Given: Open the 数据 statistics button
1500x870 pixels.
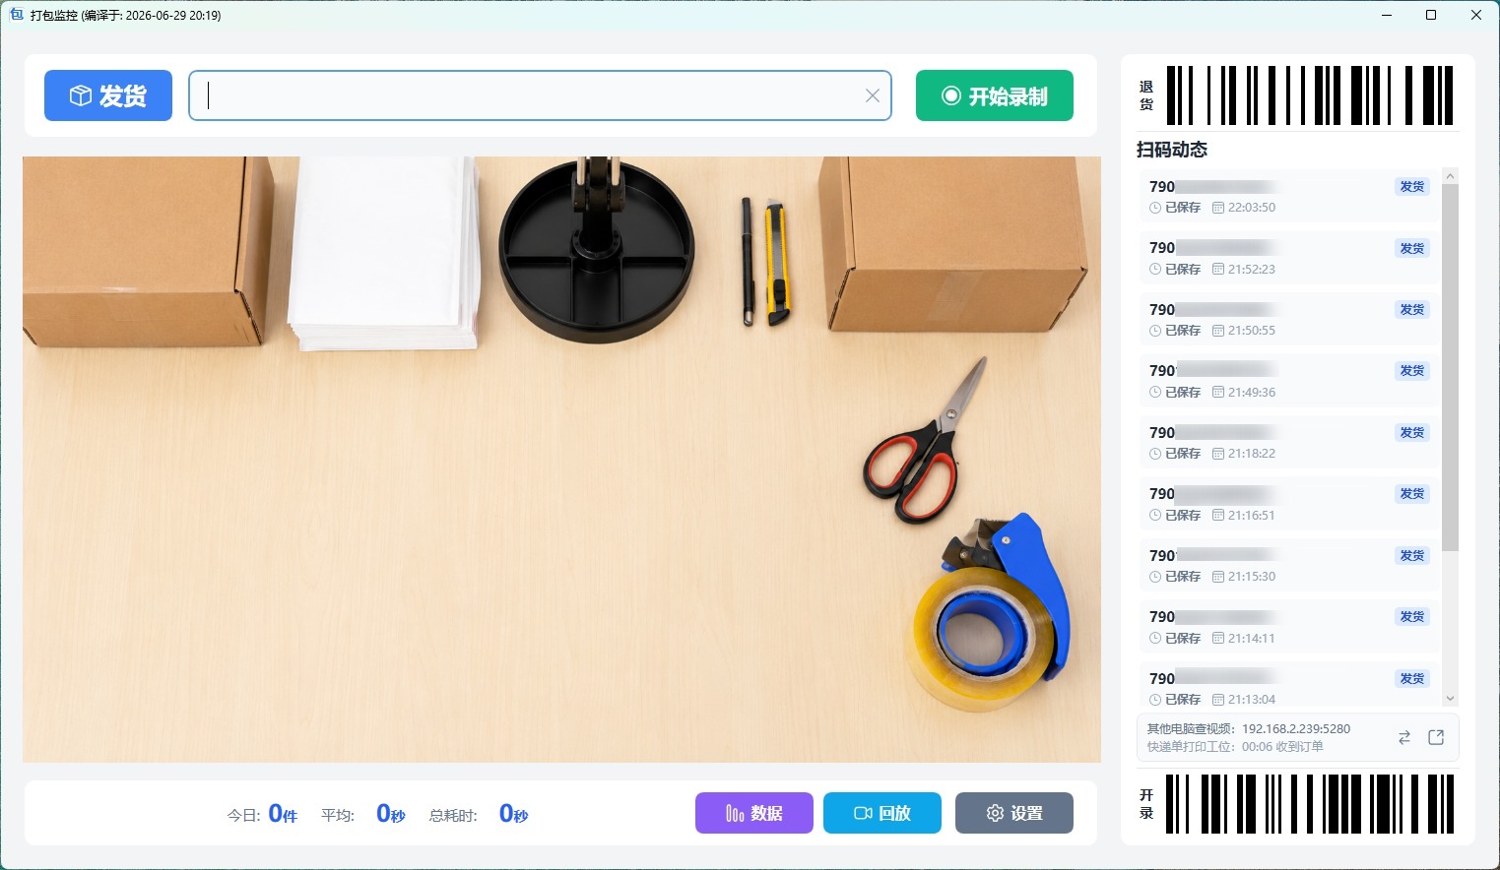Looking at the screenshot, I should click(754, 813).
